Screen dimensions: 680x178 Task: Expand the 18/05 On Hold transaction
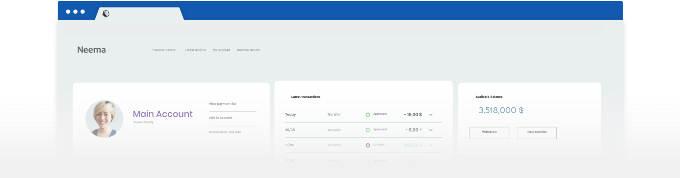431,146
